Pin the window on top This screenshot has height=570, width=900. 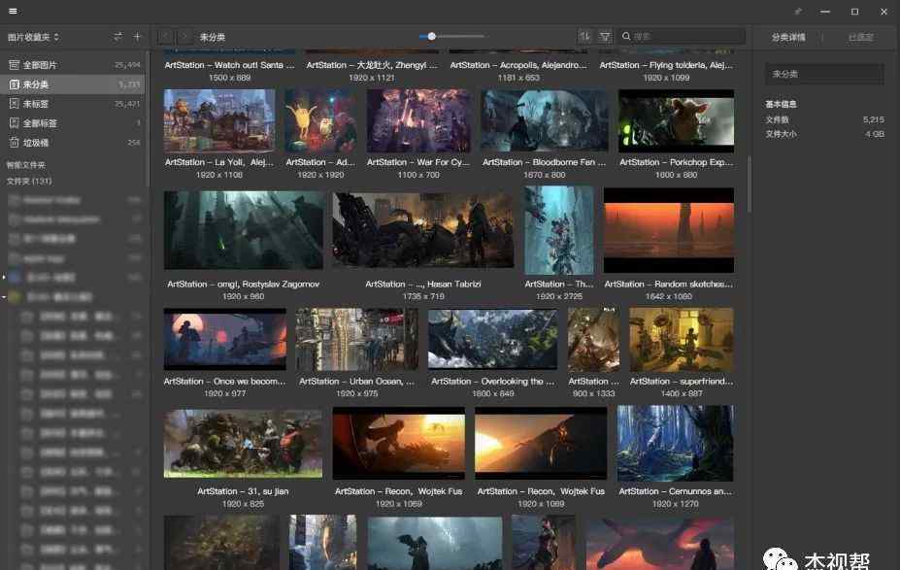click(798, 11)
